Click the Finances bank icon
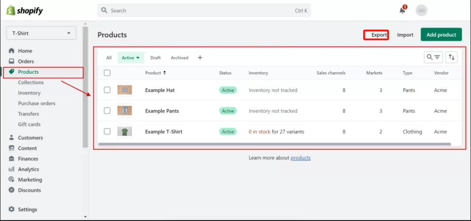Image resolution: width=471 pixels, height=221 pixels. (11, 159)
